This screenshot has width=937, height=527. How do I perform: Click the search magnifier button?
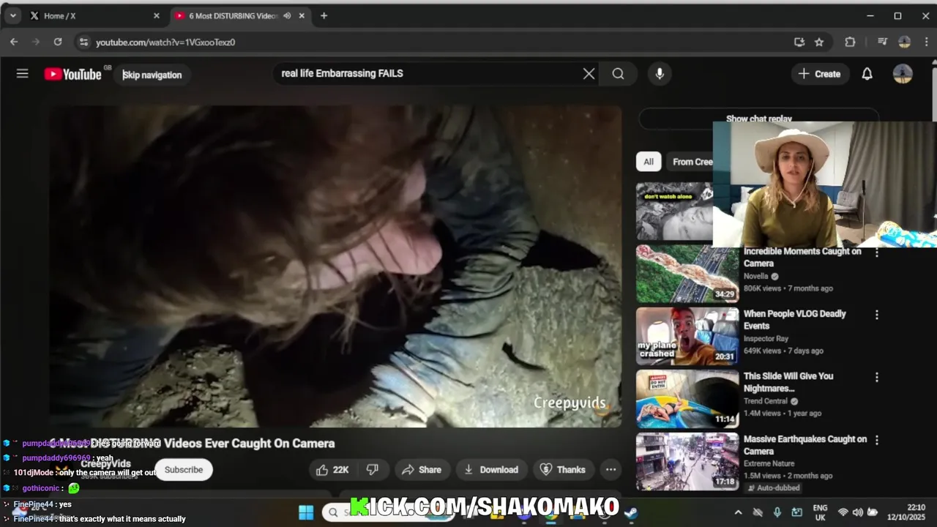619,74
